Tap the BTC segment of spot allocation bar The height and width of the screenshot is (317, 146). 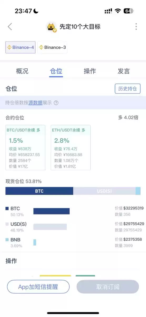pyautogui.click(x=39, y=191)
